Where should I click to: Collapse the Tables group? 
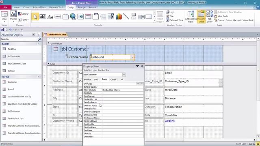tap(38, 44)
